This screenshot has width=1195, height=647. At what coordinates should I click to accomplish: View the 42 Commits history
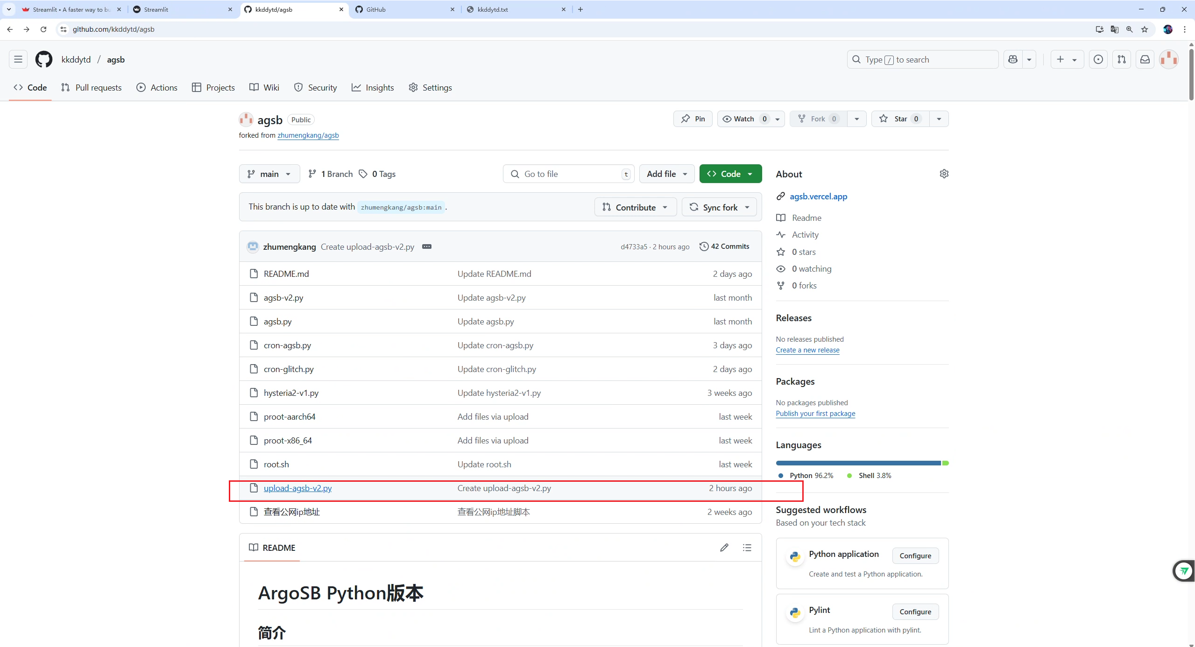pos(724,246)
